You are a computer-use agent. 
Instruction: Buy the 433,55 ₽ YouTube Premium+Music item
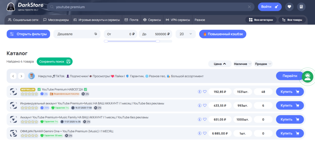pos(290,105)
